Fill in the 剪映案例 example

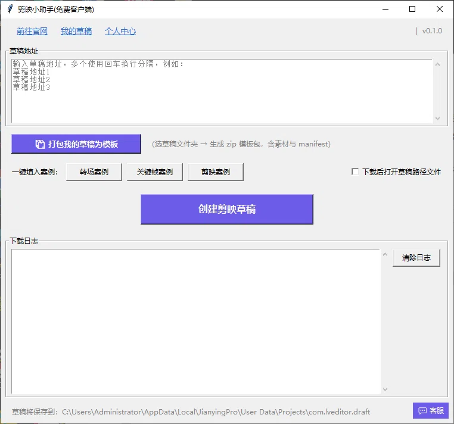216,172
